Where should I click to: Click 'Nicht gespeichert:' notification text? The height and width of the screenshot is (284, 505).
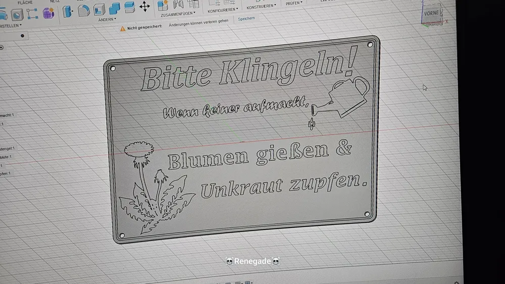tap(144, 27)
